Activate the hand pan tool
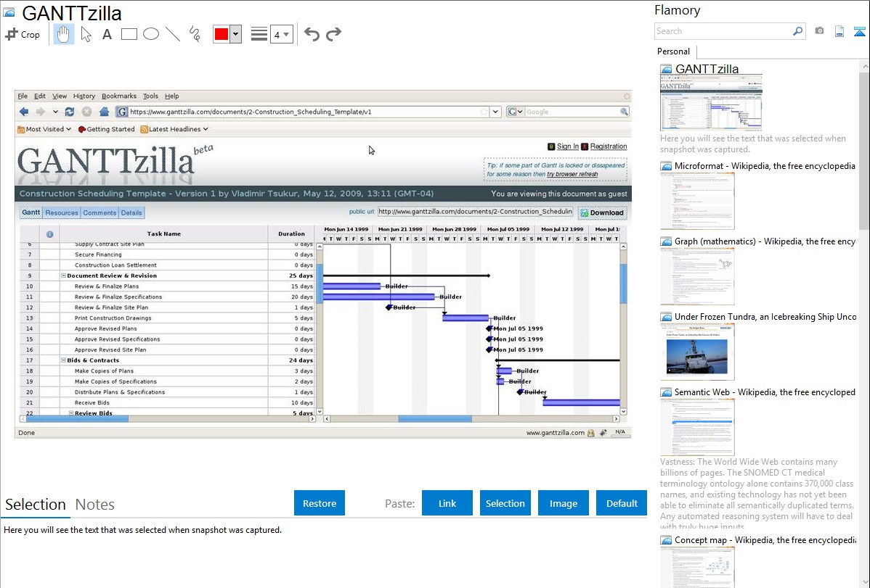870x588 pixels. [x=64, y=34]
